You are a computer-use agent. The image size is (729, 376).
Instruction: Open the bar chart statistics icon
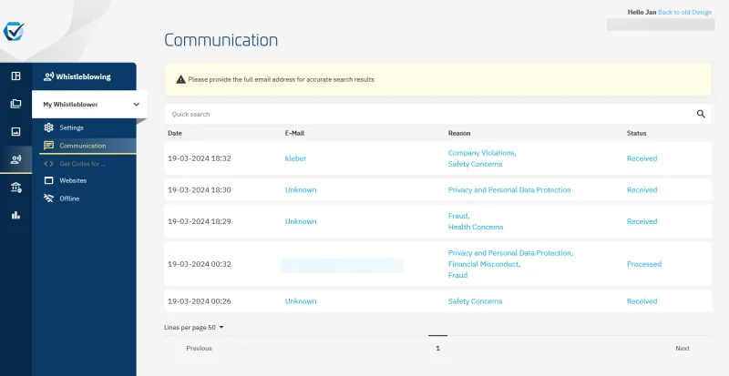[15, 215]
